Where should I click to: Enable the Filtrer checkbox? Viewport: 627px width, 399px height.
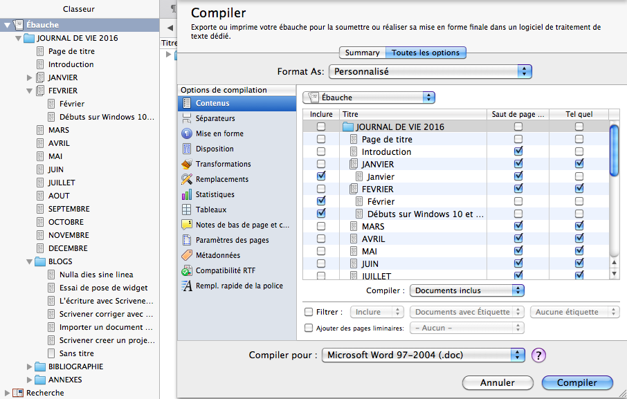309,312
